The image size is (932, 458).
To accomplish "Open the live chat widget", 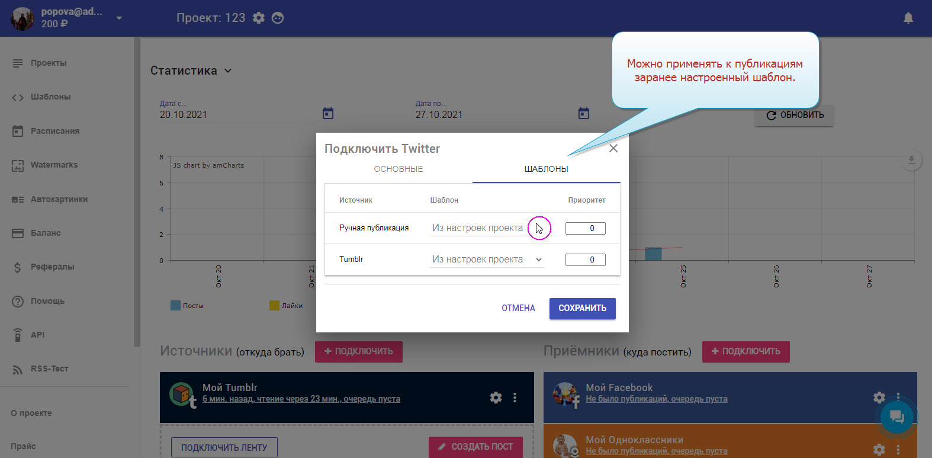I will 896,417.
